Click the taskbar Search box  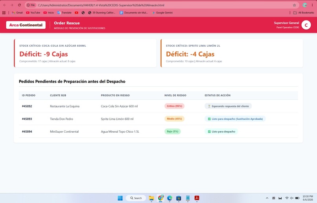coord(136,198)
